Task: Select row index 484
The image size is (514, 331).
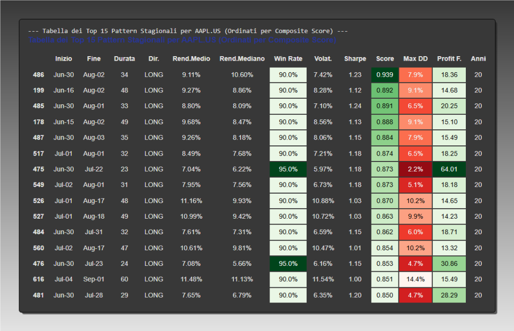Action: click(38, 232)
